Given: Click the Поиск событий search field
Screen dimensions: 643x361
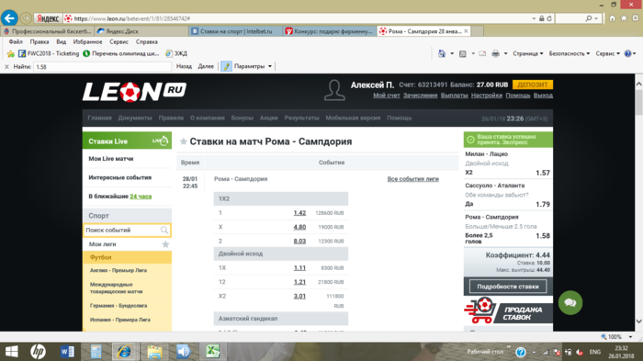Looking at the screenshot, I should (122, 231).
